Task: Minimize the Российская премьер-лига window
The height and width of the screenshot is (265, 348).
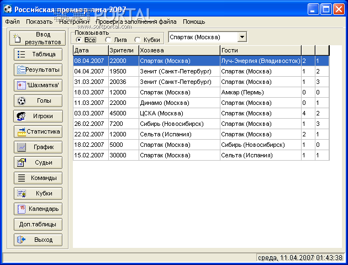Action: coord(313,9)
